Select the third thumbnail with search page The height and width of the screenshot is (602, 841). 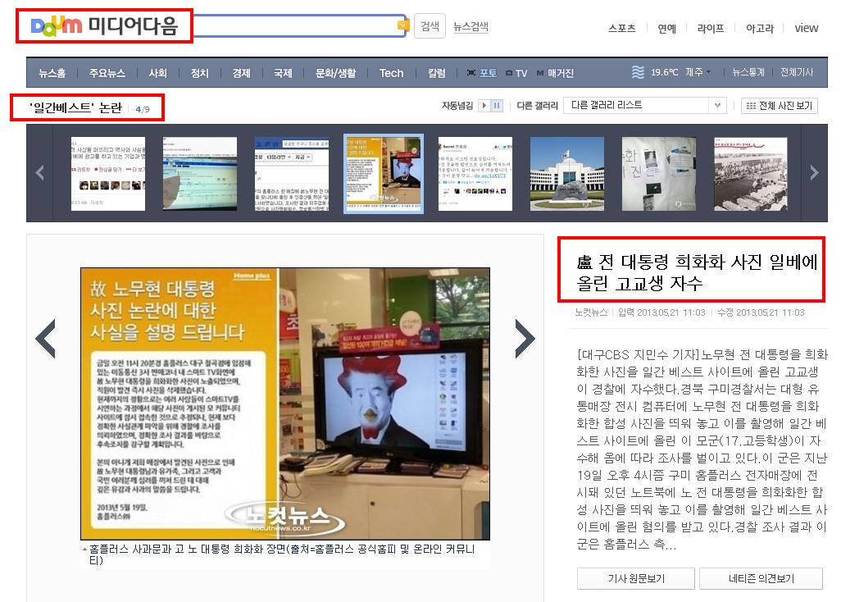292,174
